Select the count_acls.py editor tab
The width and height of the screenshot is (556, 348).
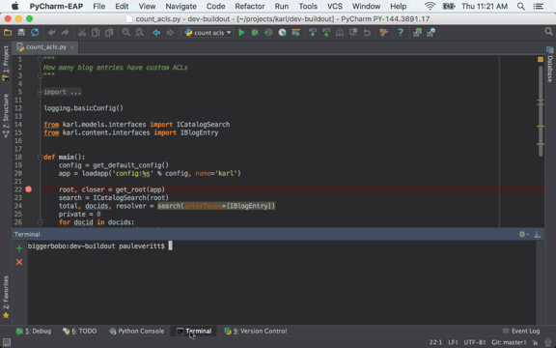click(x=45, y=46)
